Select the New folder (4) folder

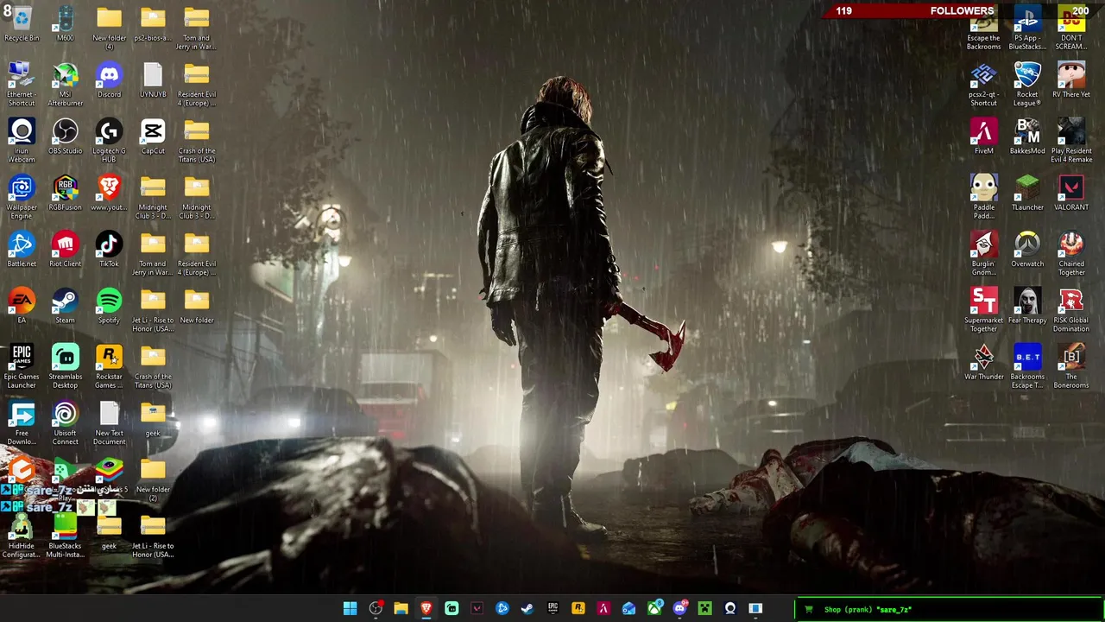pyautogui.click(x=109, y=29)
